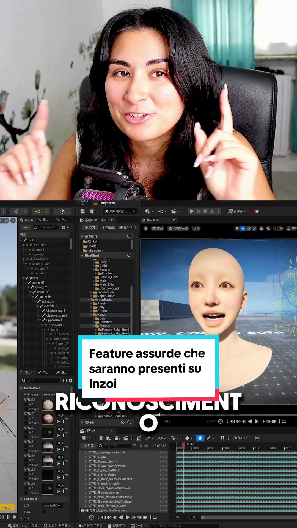Image resolution: width=297 pixels, height=528 pixels.
Task: Collapse the Heads folder
Action: pos(91,315)
